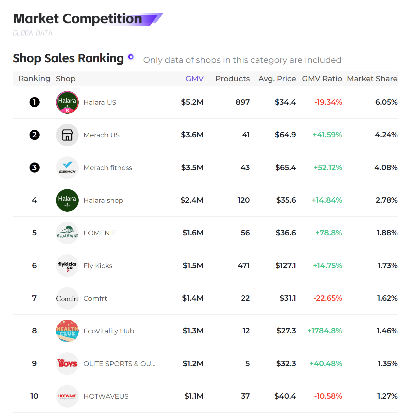Sort by the GMV column header
The width and height of the screenshot is (412, 416).
click(x=195, y=79)
